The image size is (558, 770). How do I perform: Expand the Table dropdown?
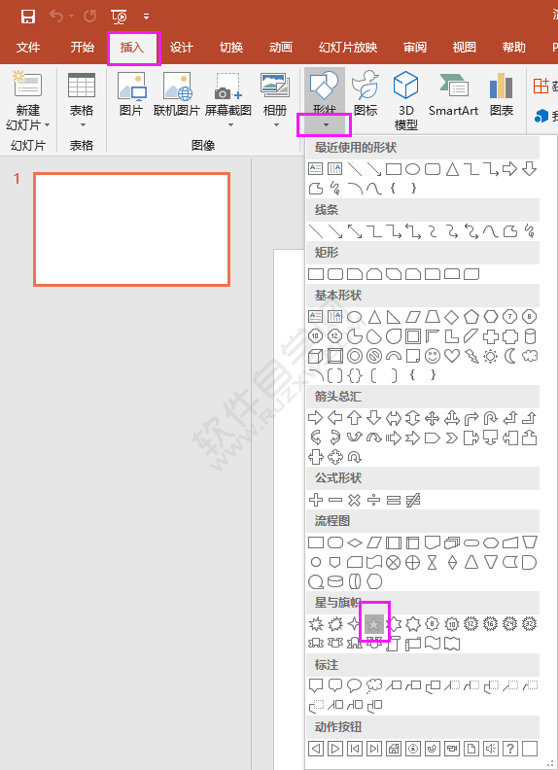tap(82, 125)
